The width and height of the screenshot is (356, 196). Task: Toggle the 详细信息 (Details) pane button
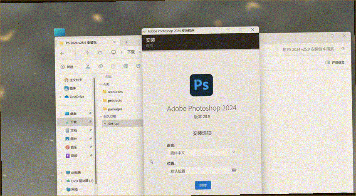click(335, 62)
